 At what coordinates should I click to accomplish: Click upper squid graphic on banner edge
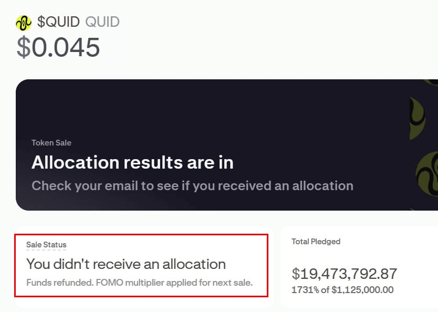(x=418, y=118)
